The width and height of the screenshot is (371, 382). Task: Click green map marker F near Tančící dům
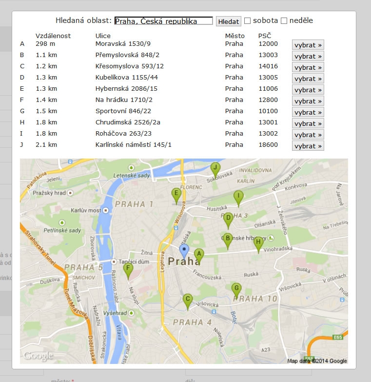tap(128, 268)
